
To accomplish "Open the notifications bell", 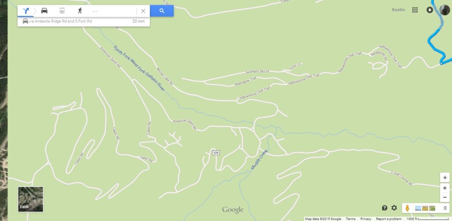I will pyautogui.click(x=429, y=10).
